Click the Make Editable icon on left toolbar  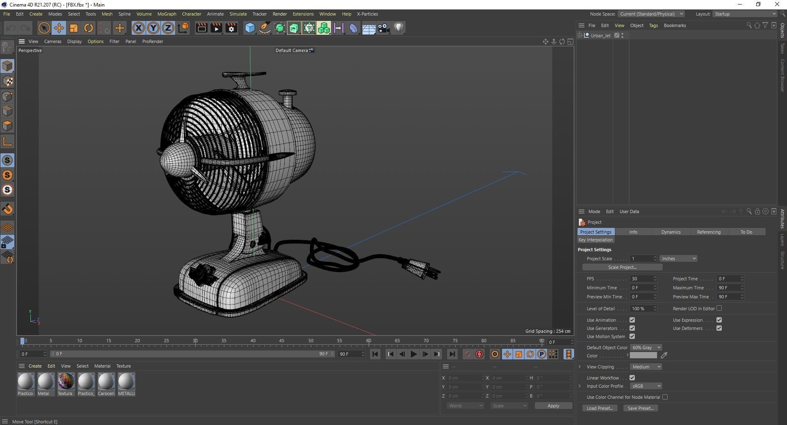tap(7, 48)
